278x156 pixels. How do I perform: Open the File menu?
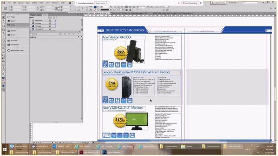9,3
